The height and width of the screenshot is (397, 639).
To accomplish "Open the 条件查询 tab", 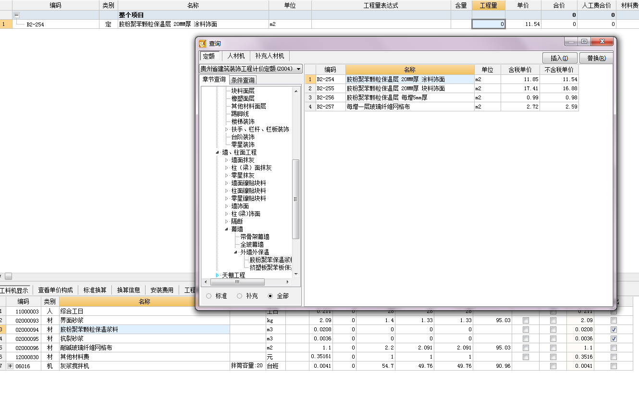I will (243, 80).
